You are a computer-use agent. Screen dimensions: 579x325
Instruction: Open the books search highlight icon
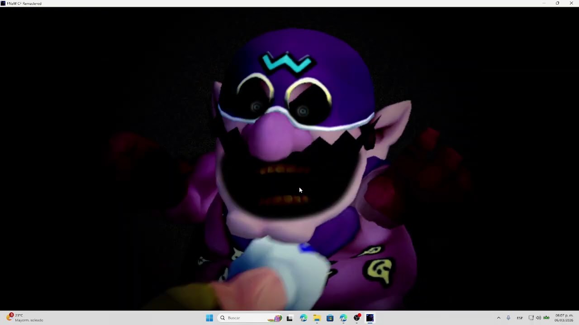275,318
